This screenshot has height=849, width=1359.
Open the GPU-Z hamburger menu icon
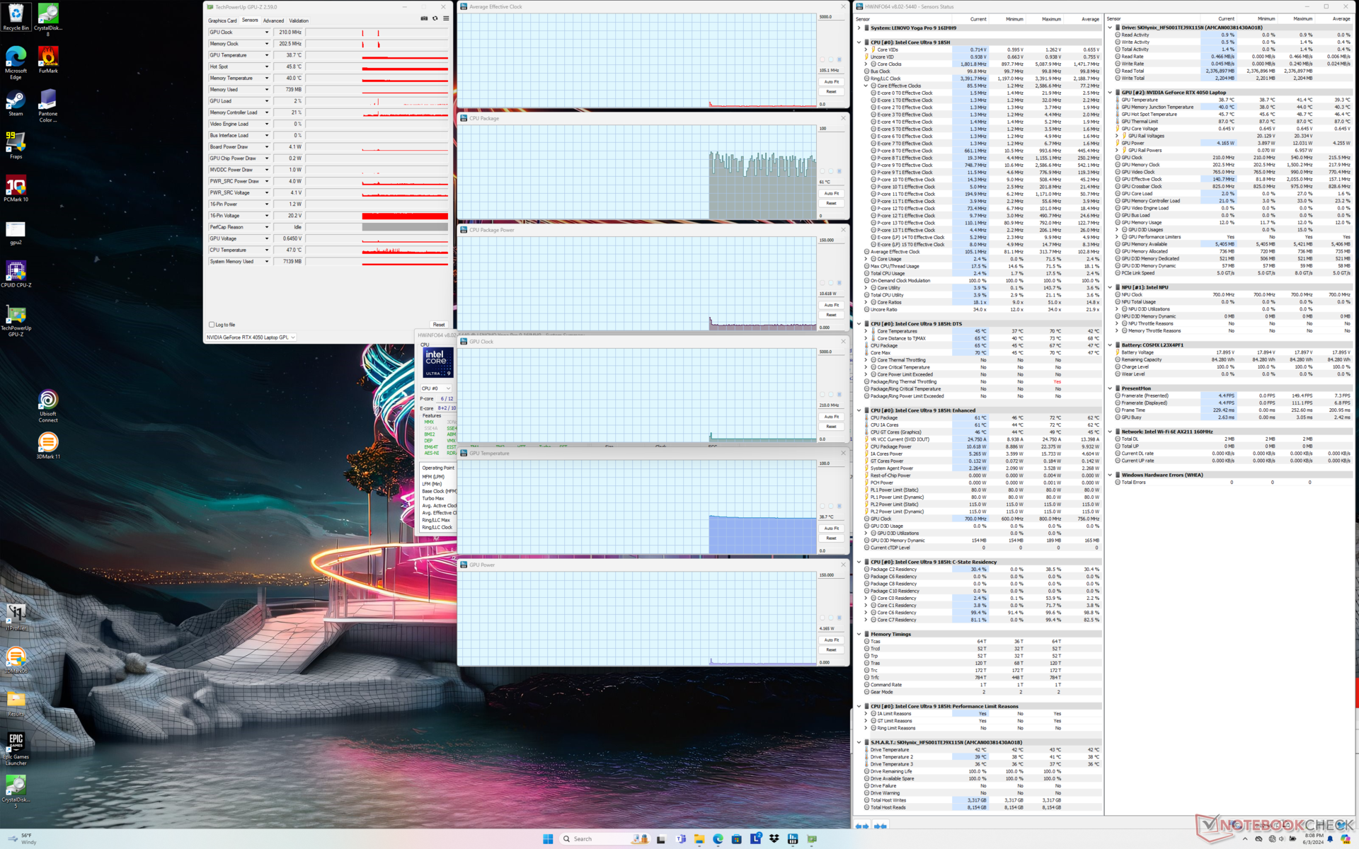tap(446, 18)
